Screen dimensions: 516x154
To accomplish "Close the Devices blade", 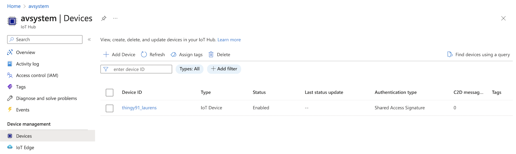I will [503, 18].
